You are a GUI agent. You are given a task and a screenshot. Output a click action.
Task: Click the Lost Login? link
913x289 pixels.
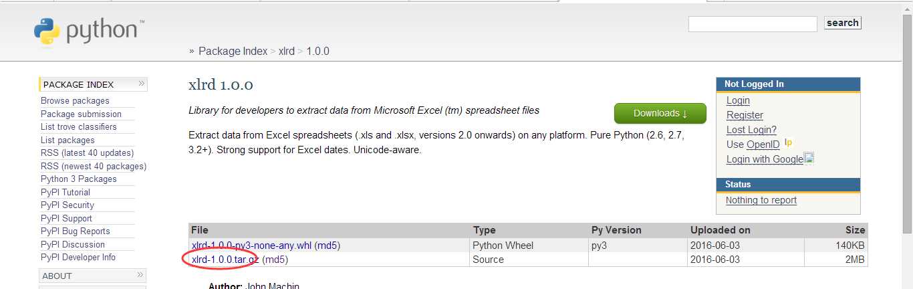point(751,130)
